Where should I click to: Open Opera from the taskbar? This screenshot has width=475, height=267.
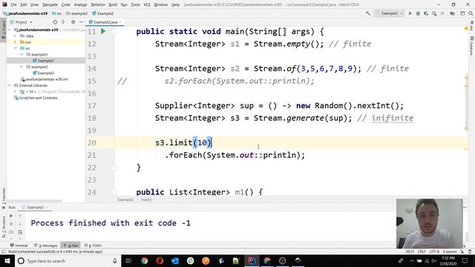click(160, 260)
